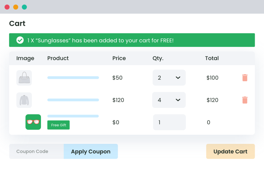Screen dimensions: 264x173
Task: Click the jacket product thumbnail
Action: (24, 100)
